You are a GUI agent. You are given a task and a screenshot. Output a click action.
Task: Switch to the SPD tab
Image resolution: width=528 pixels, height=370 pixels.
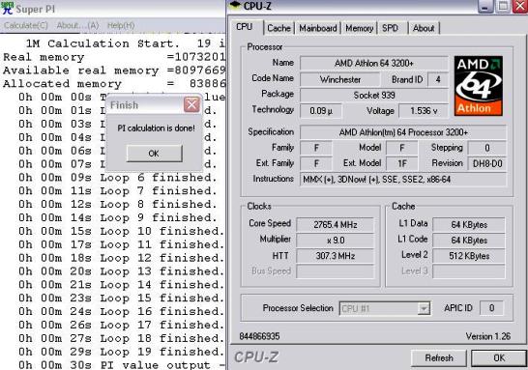click(x=391, y=28)
